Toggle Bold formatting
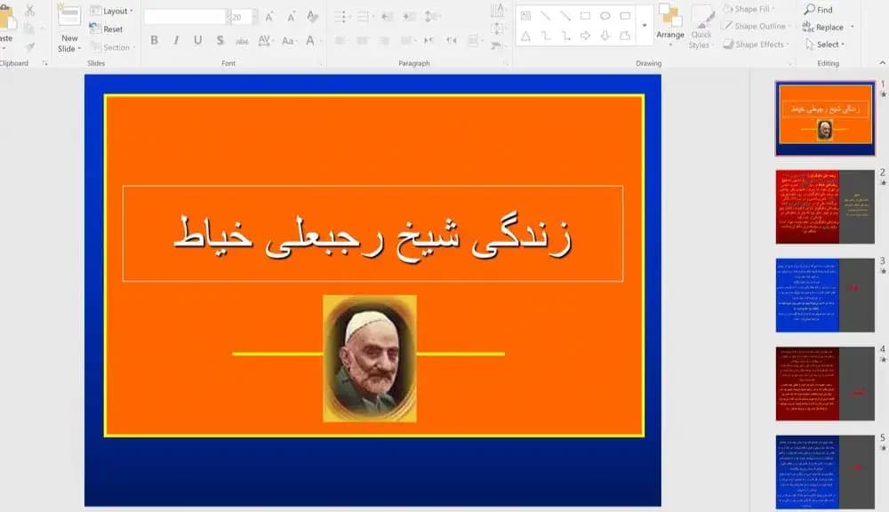The width and height of the screenshot is (889, 512). [x=154, y=40]
